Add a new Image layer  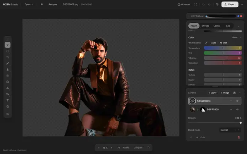[225, 93]
